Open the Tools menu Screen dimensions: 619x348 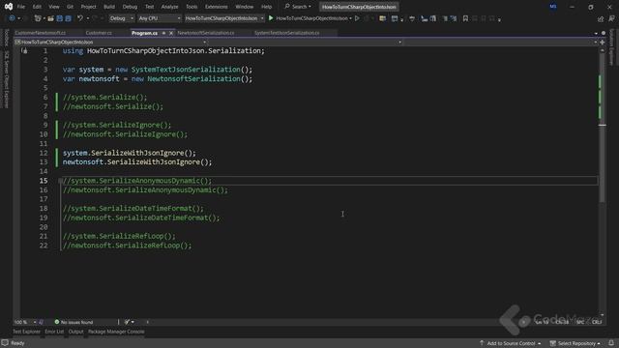pos(192,7)
